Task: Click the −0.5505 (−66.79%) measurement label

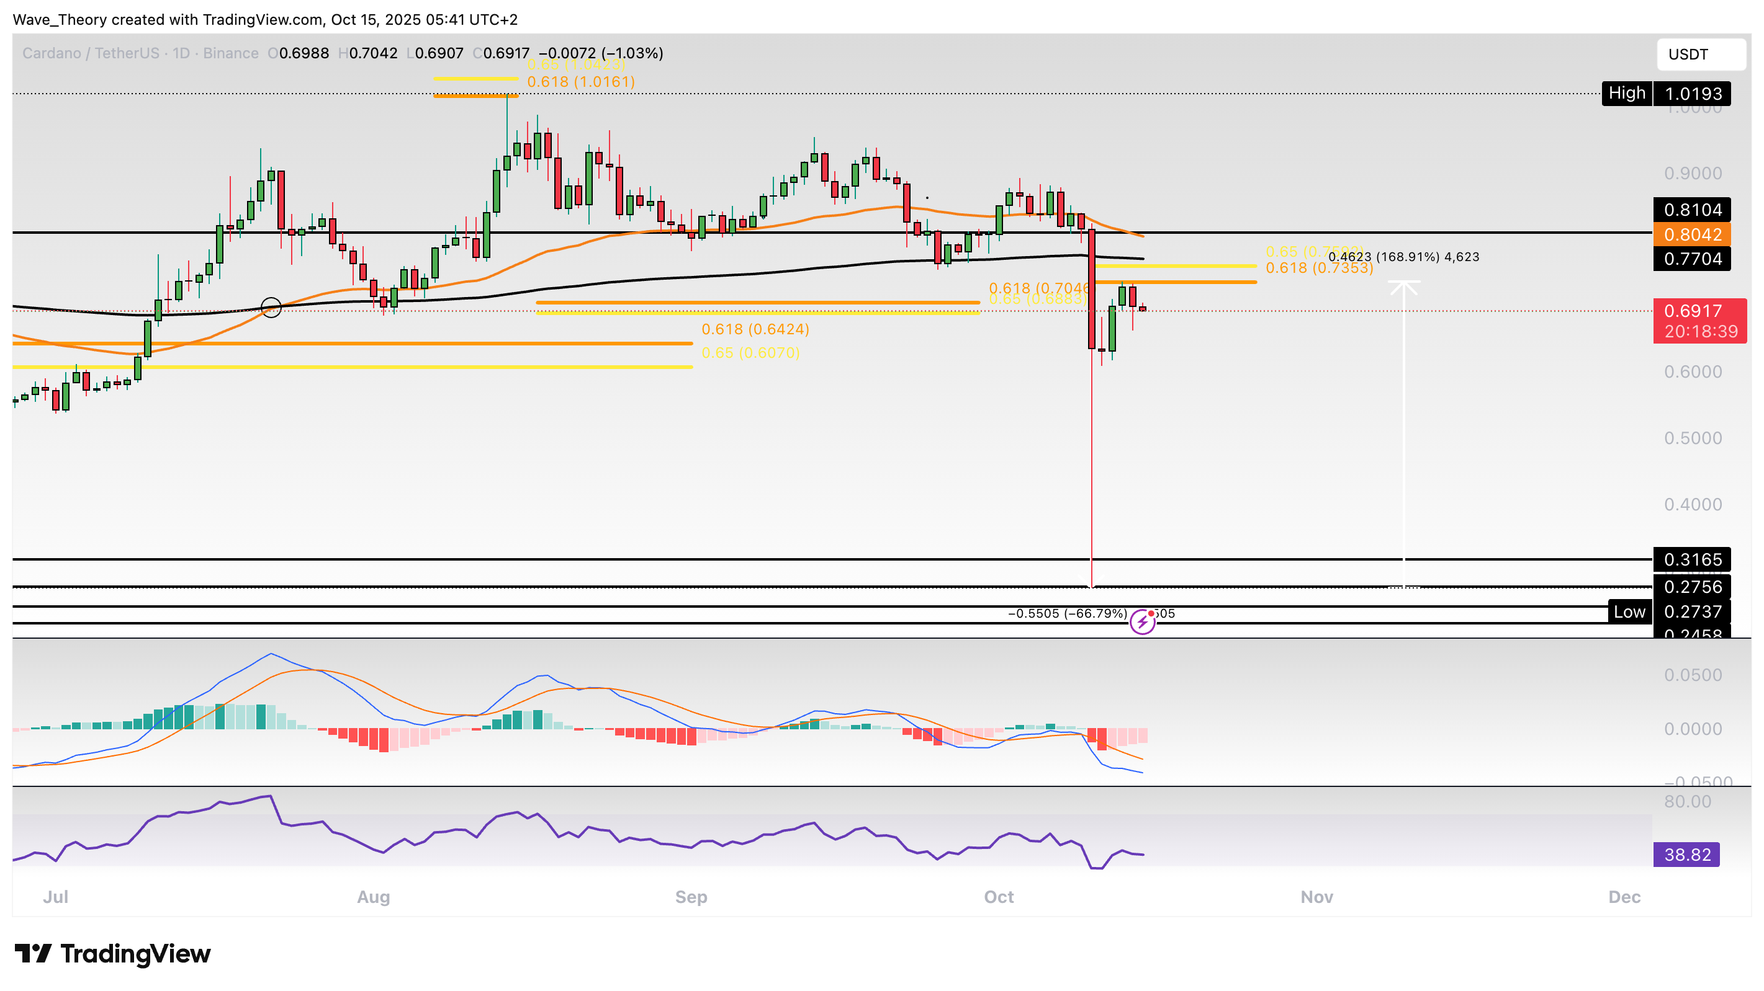Action: tap(1067, 613)
